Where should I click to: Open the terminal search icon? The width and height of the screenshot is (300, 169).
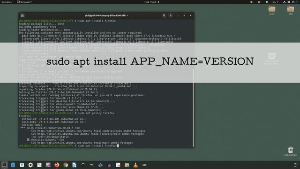(164, 15)
